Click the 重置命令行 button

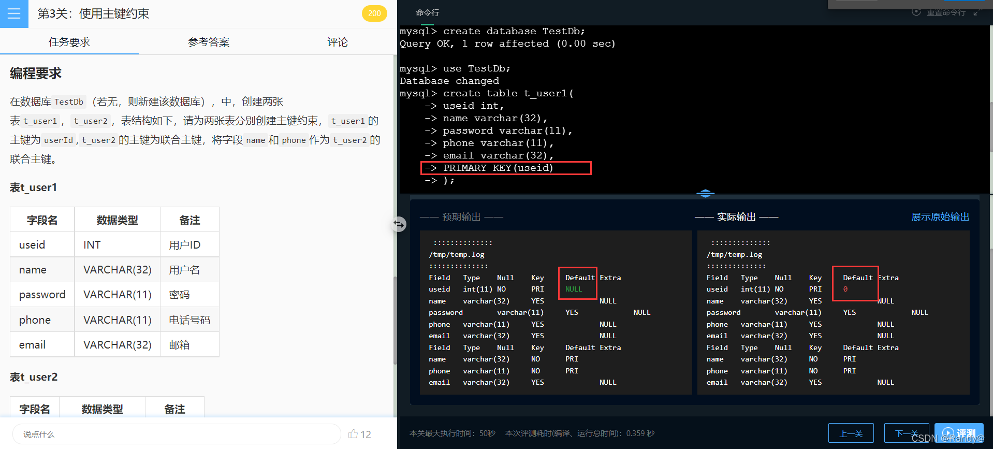(x=946, y=12)
